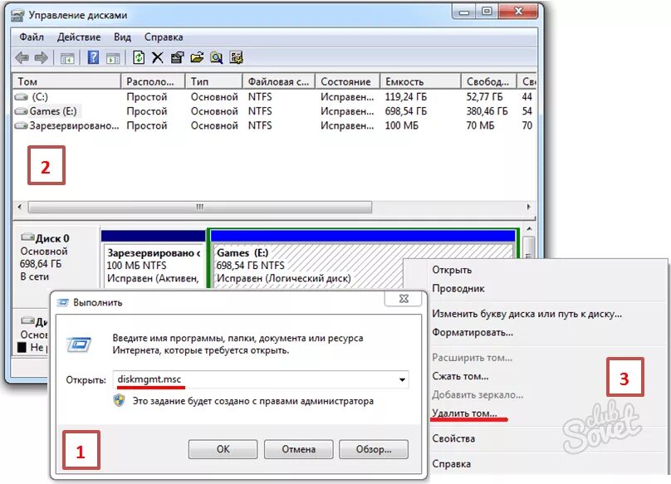Toggle the action pane icon in toolbar

(x=113, y=58)
